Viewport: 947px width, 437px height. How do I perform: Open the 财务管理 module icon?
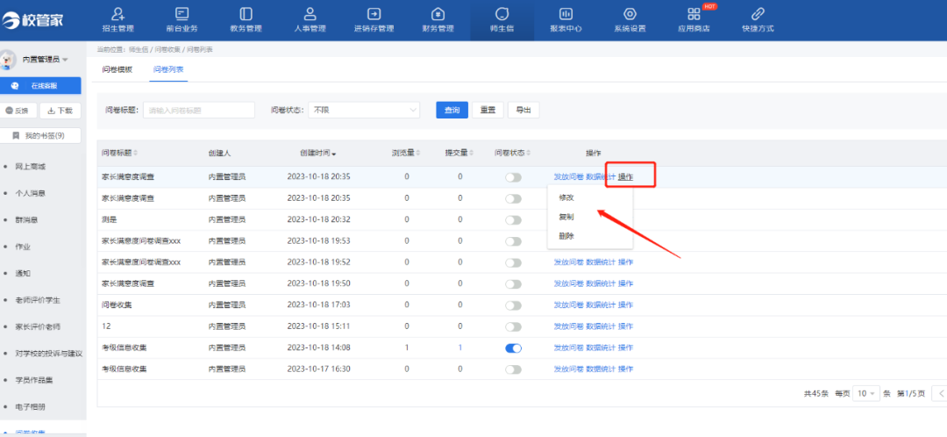click(438, 14)
